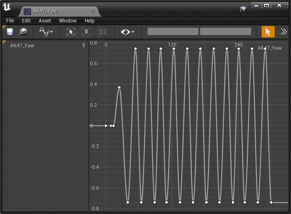Open the Window menu
This screenshot has height=214, width=291.
[x=68, y=21]
